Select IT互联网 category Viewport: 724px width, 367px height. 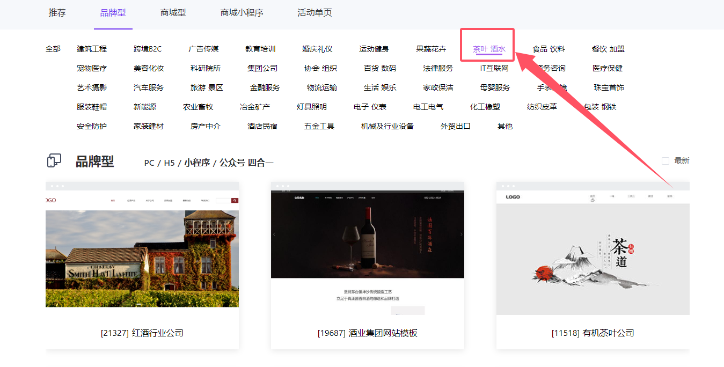[x=494, y=68]
